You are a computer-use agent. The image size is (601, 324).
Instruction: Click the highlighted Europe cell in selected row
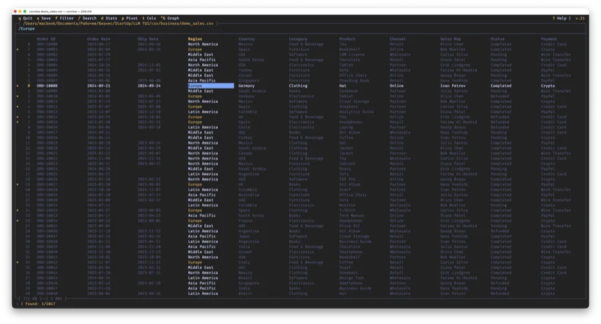(210, 86)
